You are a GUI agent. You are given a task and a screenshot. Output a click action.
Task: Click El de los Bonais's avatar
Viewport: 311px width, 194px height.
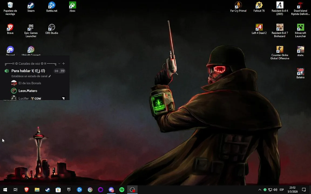(14, 83)
